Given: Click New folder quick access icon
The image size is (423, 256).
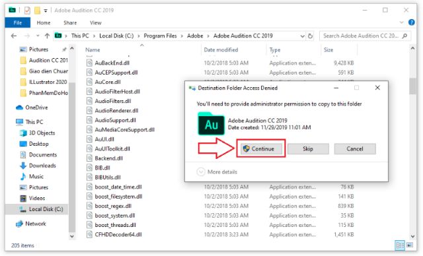Looking at the screenshot, I should tap(37, 11).
